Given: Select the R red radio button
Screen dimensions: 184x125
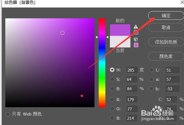Looking at the screenshot, I should (x=112, y=99).
